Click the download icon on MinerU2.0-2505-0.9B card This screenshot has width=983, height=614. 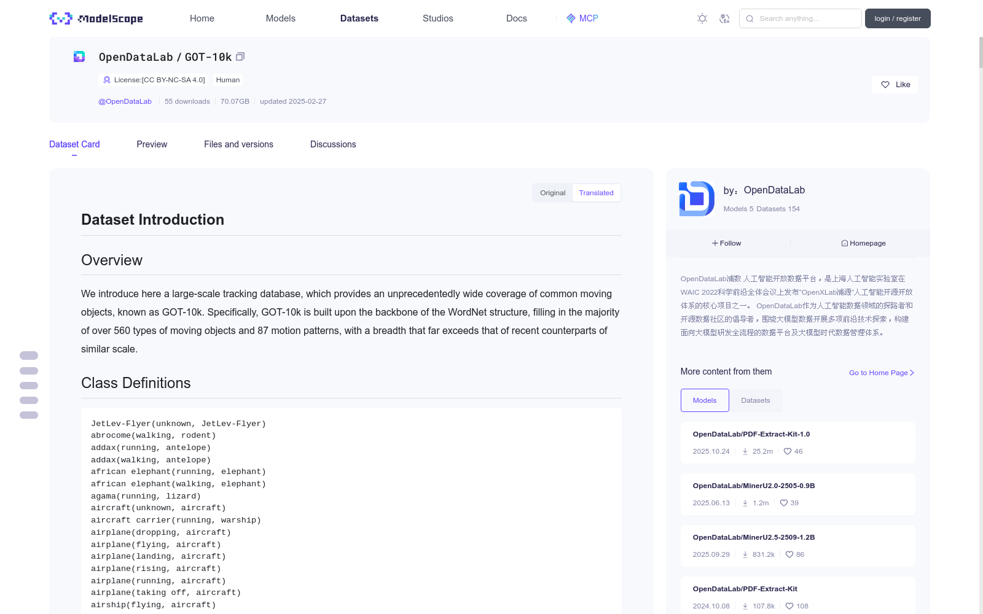(745, 503)
